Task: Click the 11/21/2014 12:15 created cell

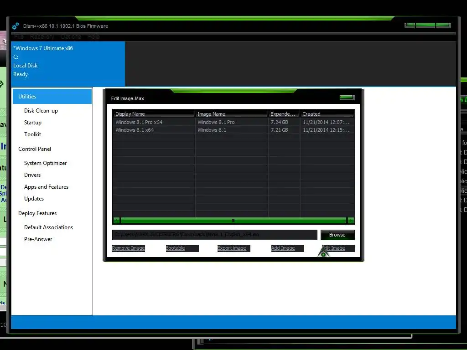Action: pos(326,130)
